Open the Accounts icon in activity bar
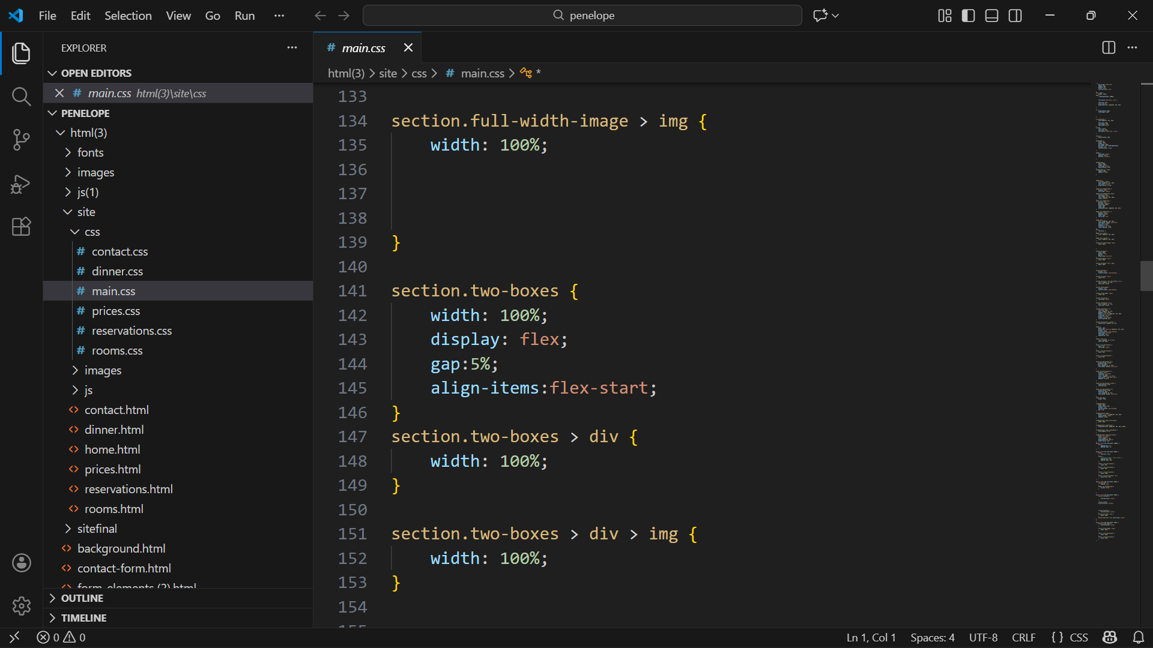The width and height of the screenshot is (1153, 648). [x=21, y=563]
